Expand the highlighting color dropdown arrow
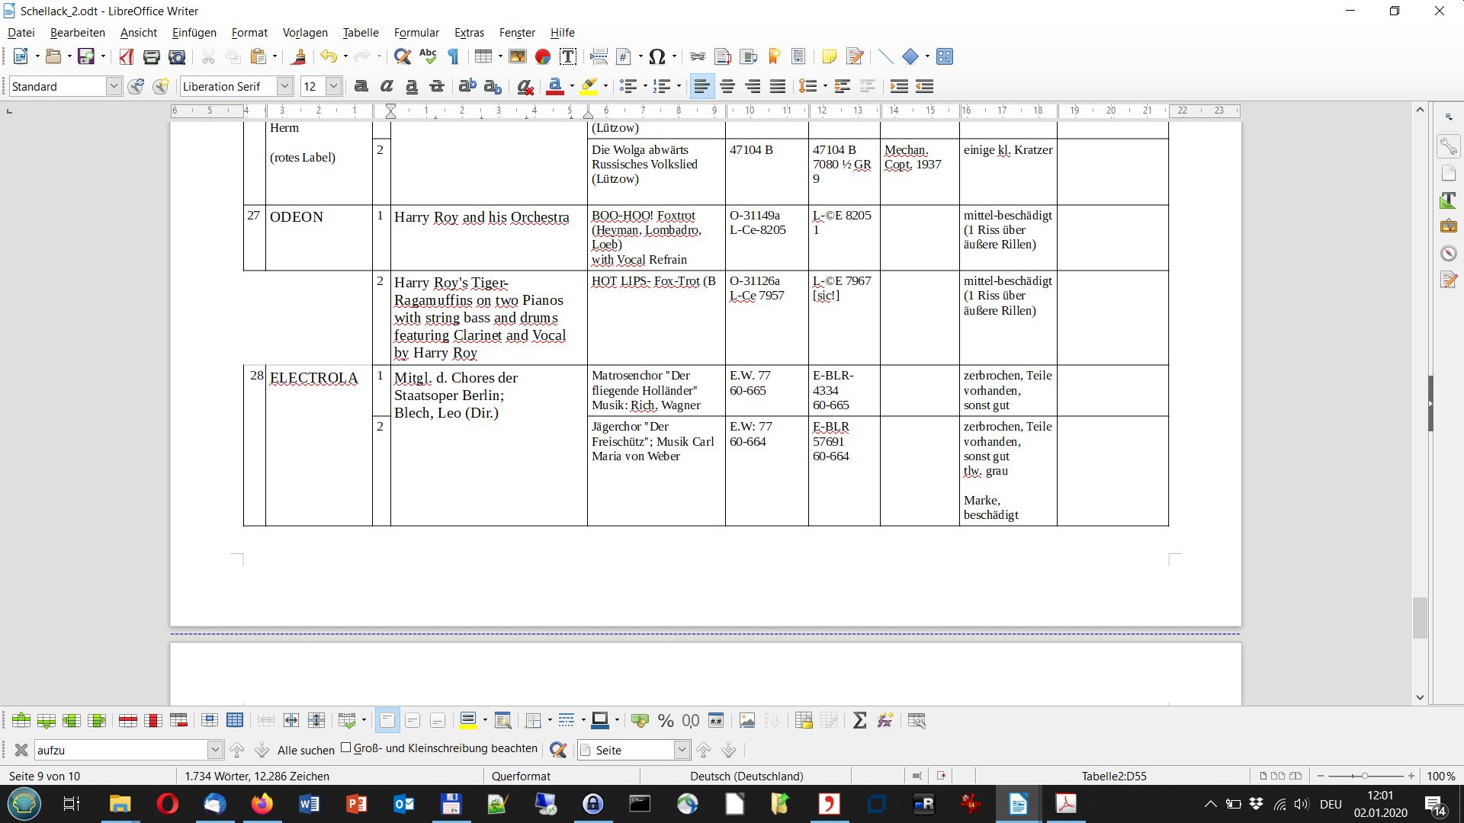1464x823 pixels. tap(605, 86)
